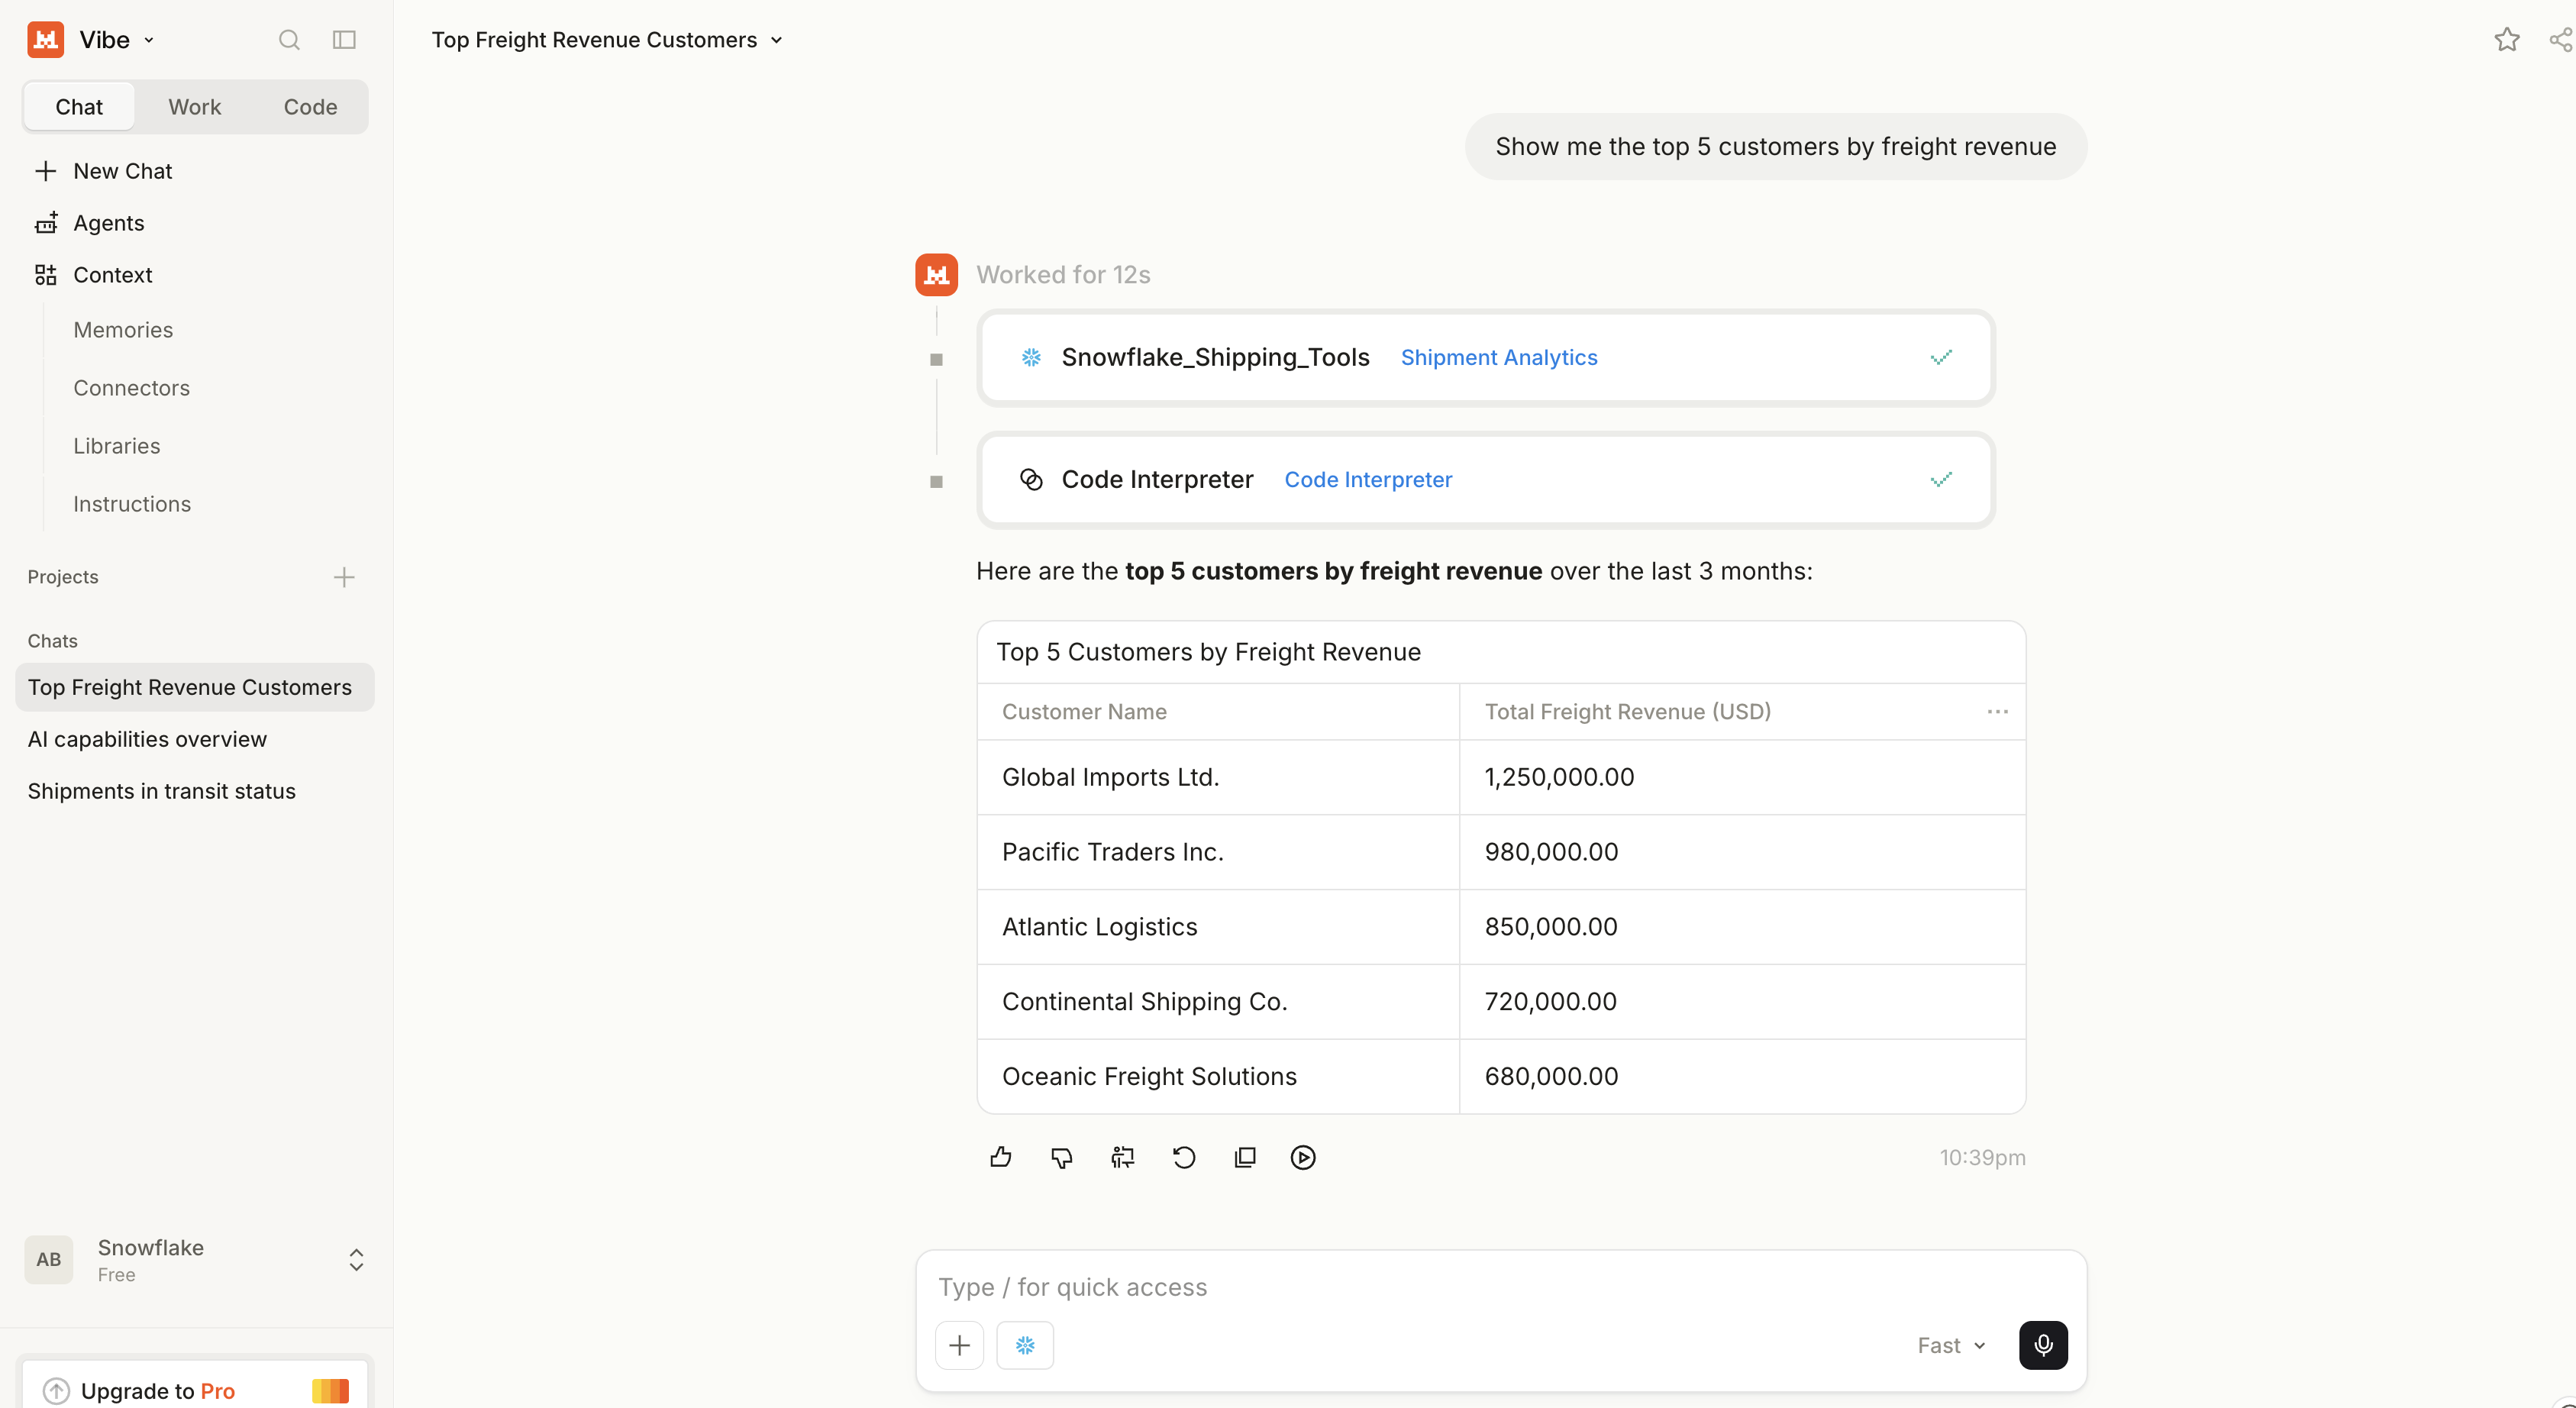Open Connectors under Context
This screenshot has width=2576, height=1408.
click(x=131, y=388)
